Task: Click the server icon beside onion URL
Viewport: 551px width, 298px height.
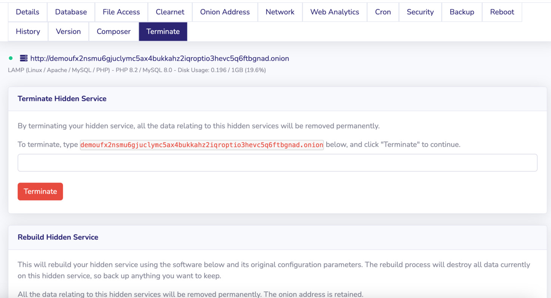Action: pyautogui.click(x=24, y=58)
